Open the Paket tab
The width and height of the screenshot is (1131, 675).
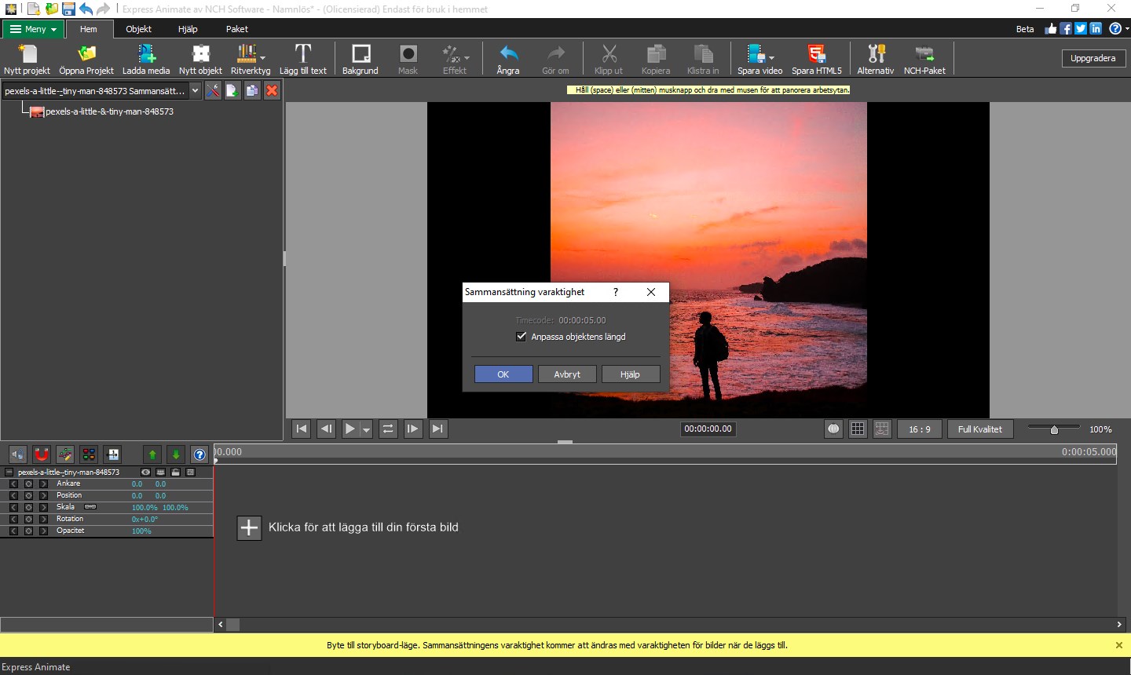(x=236, y=29)
